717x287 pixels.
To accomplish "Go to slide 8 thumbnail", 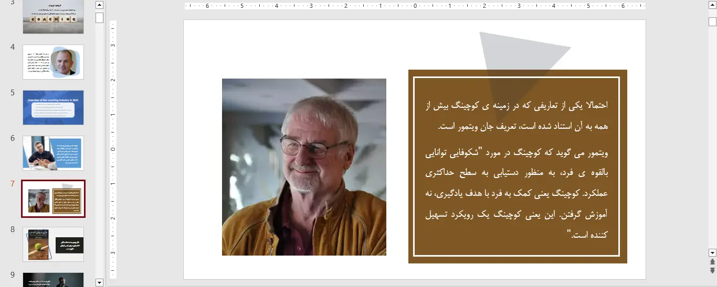I will click(53, 244).
